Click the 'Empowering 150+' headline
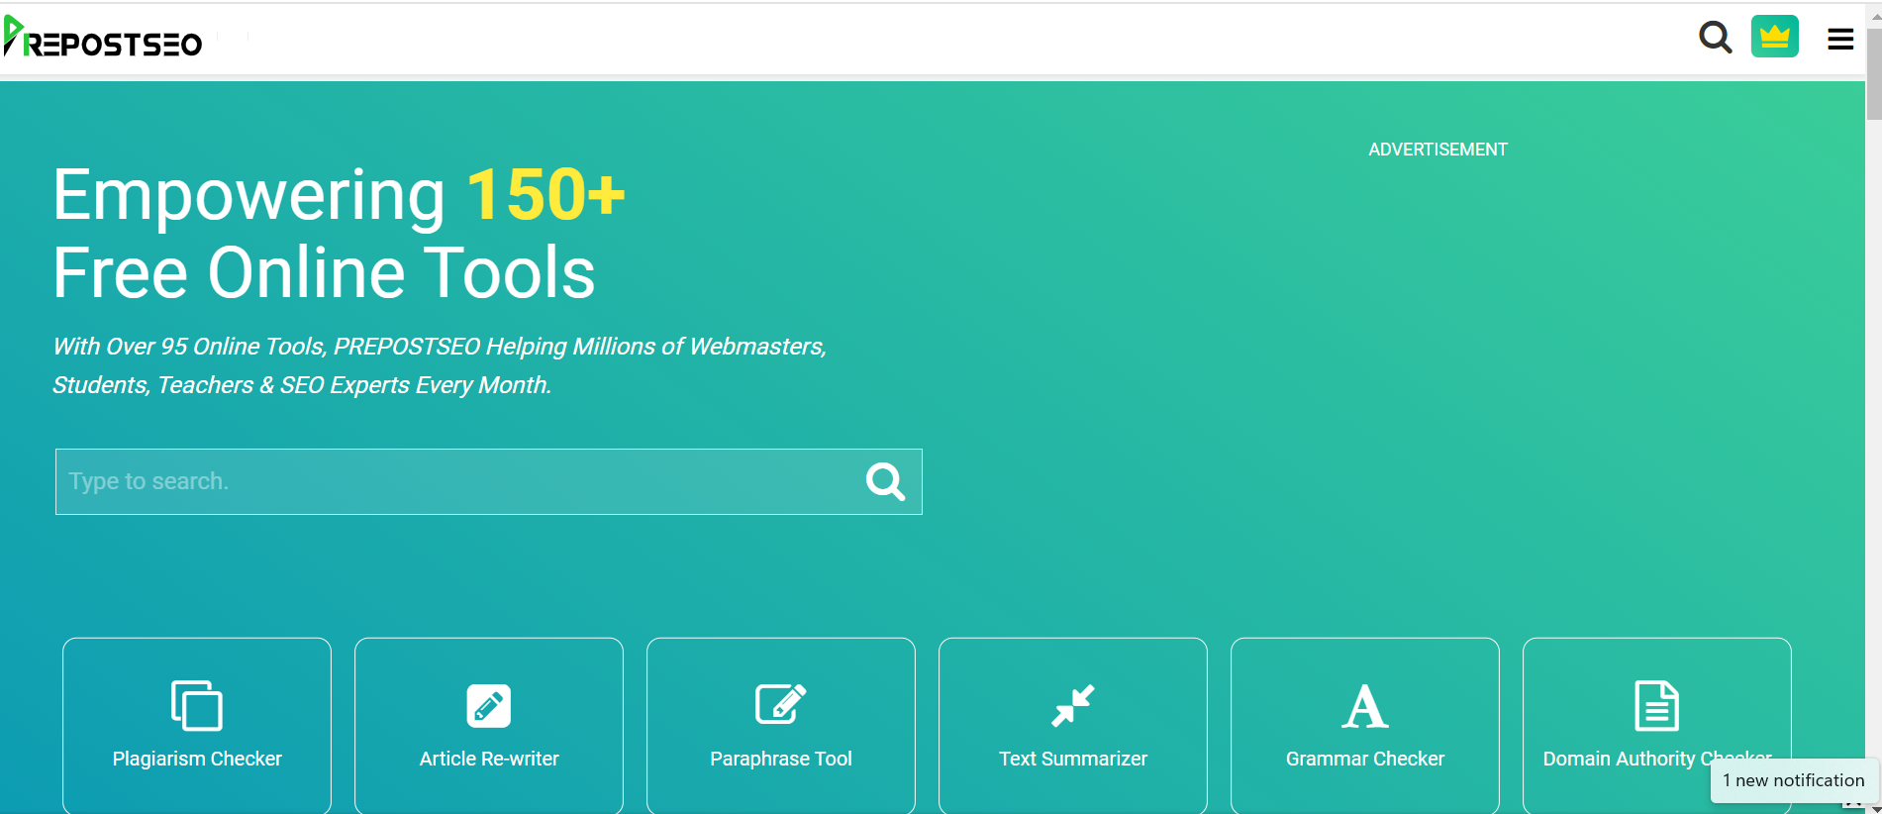Viewport: 1882px width, 814px height. click(339, 194)
